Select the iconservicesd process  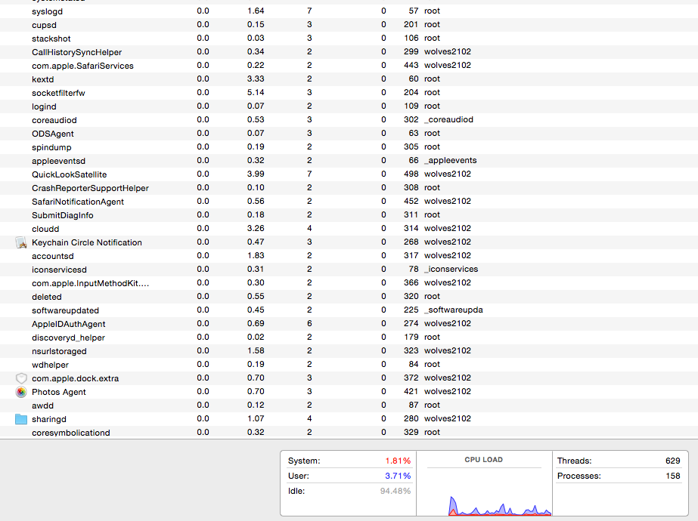(349, 270)
